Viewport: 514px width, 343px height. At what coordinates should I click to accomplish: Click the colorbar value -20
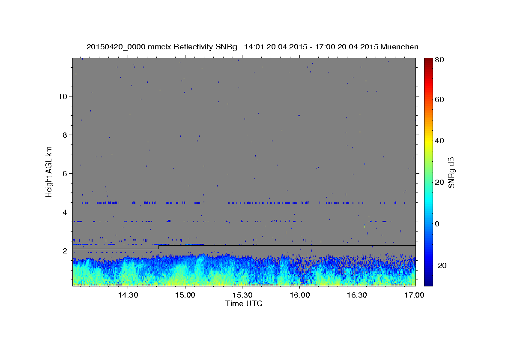pyautogui.click(x=440, y=265)
